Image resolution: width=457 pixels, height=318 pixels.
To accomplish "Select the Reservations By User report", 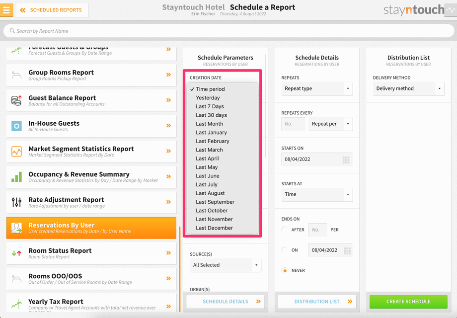I will (x=91, y=228).
